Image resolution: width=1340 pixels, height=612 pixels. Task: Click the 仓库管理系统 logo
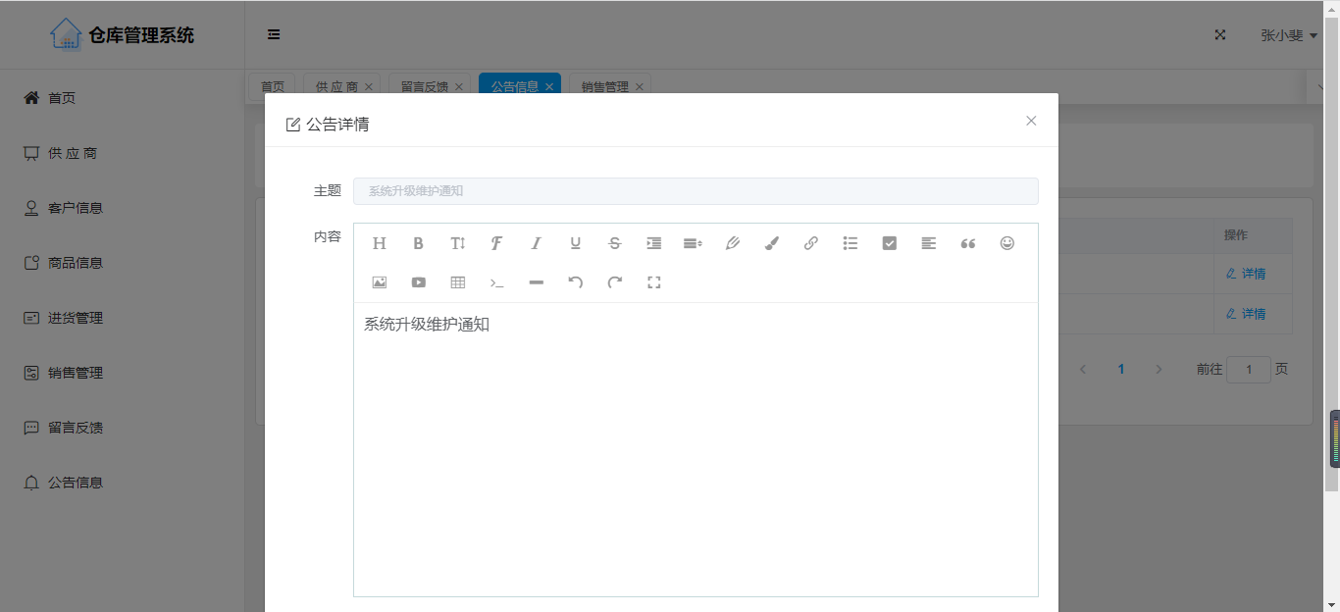tap(122, 35)
